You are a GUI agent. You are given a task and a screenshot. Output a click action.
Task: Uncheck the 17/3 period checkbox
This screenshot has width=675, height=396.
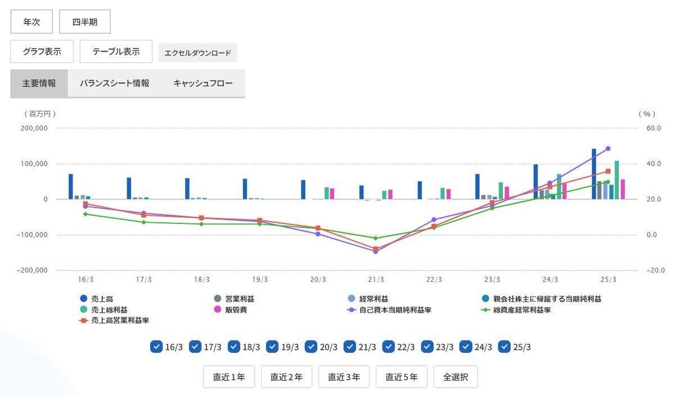(x=195, y=346)
